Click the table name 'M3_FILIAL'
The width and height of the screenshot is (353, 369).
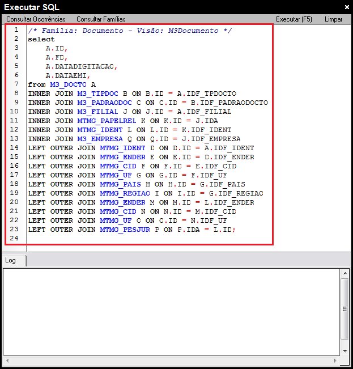pyautogui.click(x=98, y=112)
